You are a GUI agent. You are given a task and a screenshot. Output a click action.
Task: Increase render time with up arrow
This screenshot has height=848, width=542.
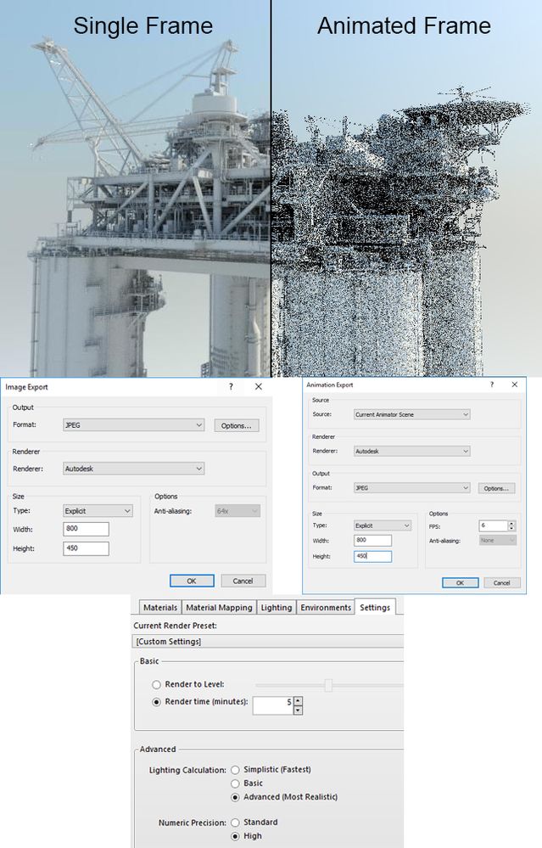point(298,701)
